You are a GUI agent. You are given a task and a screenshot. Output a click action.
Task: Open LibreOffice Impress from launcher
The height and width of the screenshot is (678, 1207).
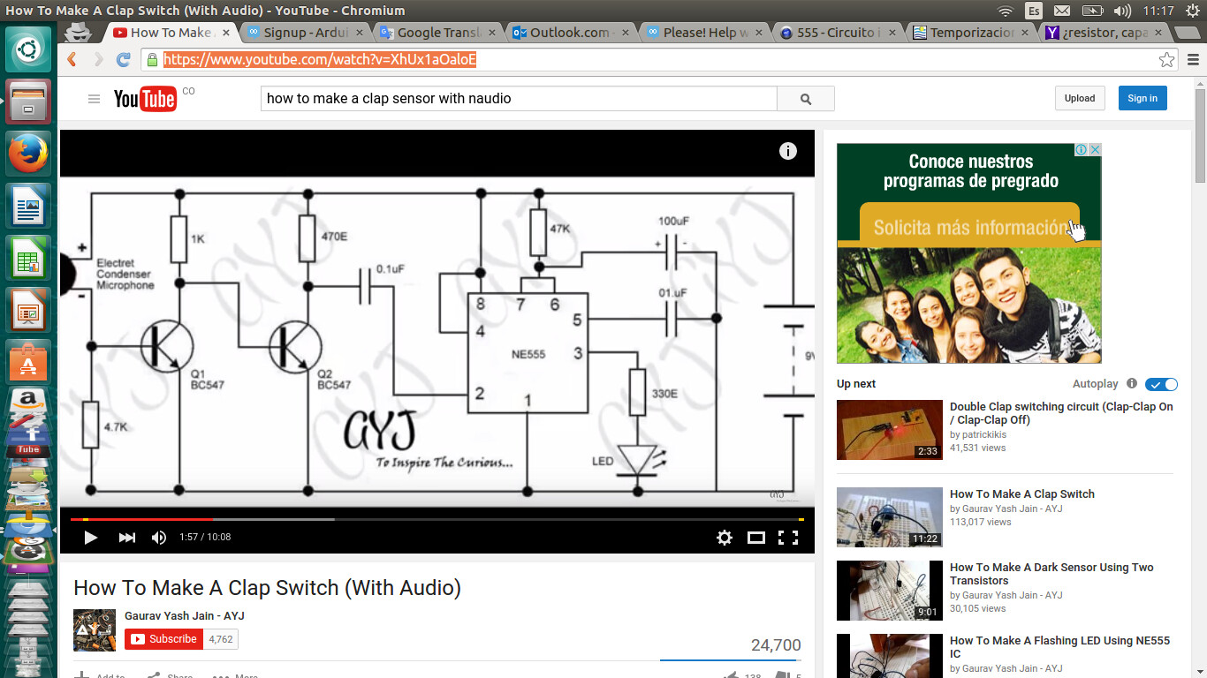pyautogui.click(x=28, y=310)
